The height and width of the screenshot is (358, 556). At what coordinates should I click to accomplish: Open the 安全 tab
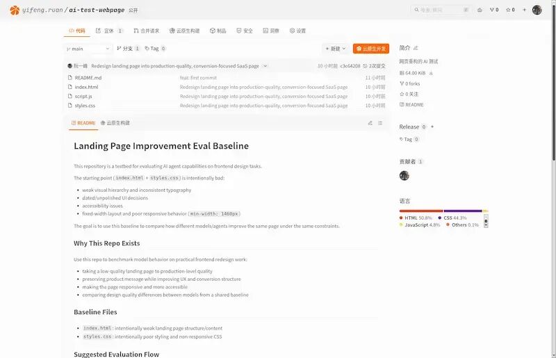[245, 31]
